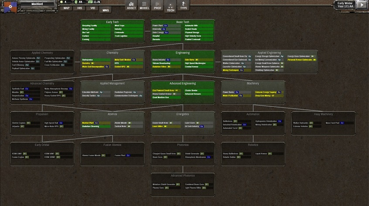Select the Chemistry tech group header

(x=112, y=53)
